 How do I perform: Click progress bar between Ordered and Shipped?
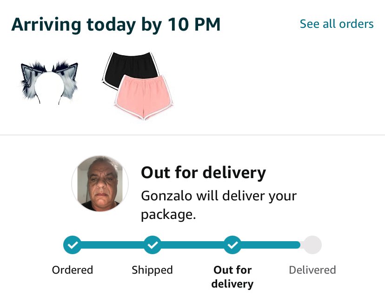pyautogui.click(x=112, y=245)
